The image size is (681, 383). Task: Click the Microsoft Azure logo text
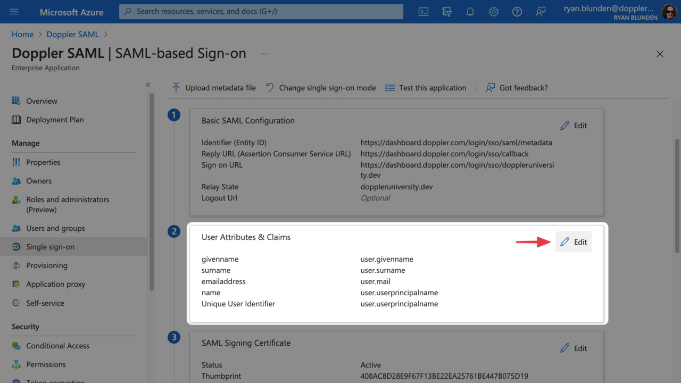(x=72, y=12)
